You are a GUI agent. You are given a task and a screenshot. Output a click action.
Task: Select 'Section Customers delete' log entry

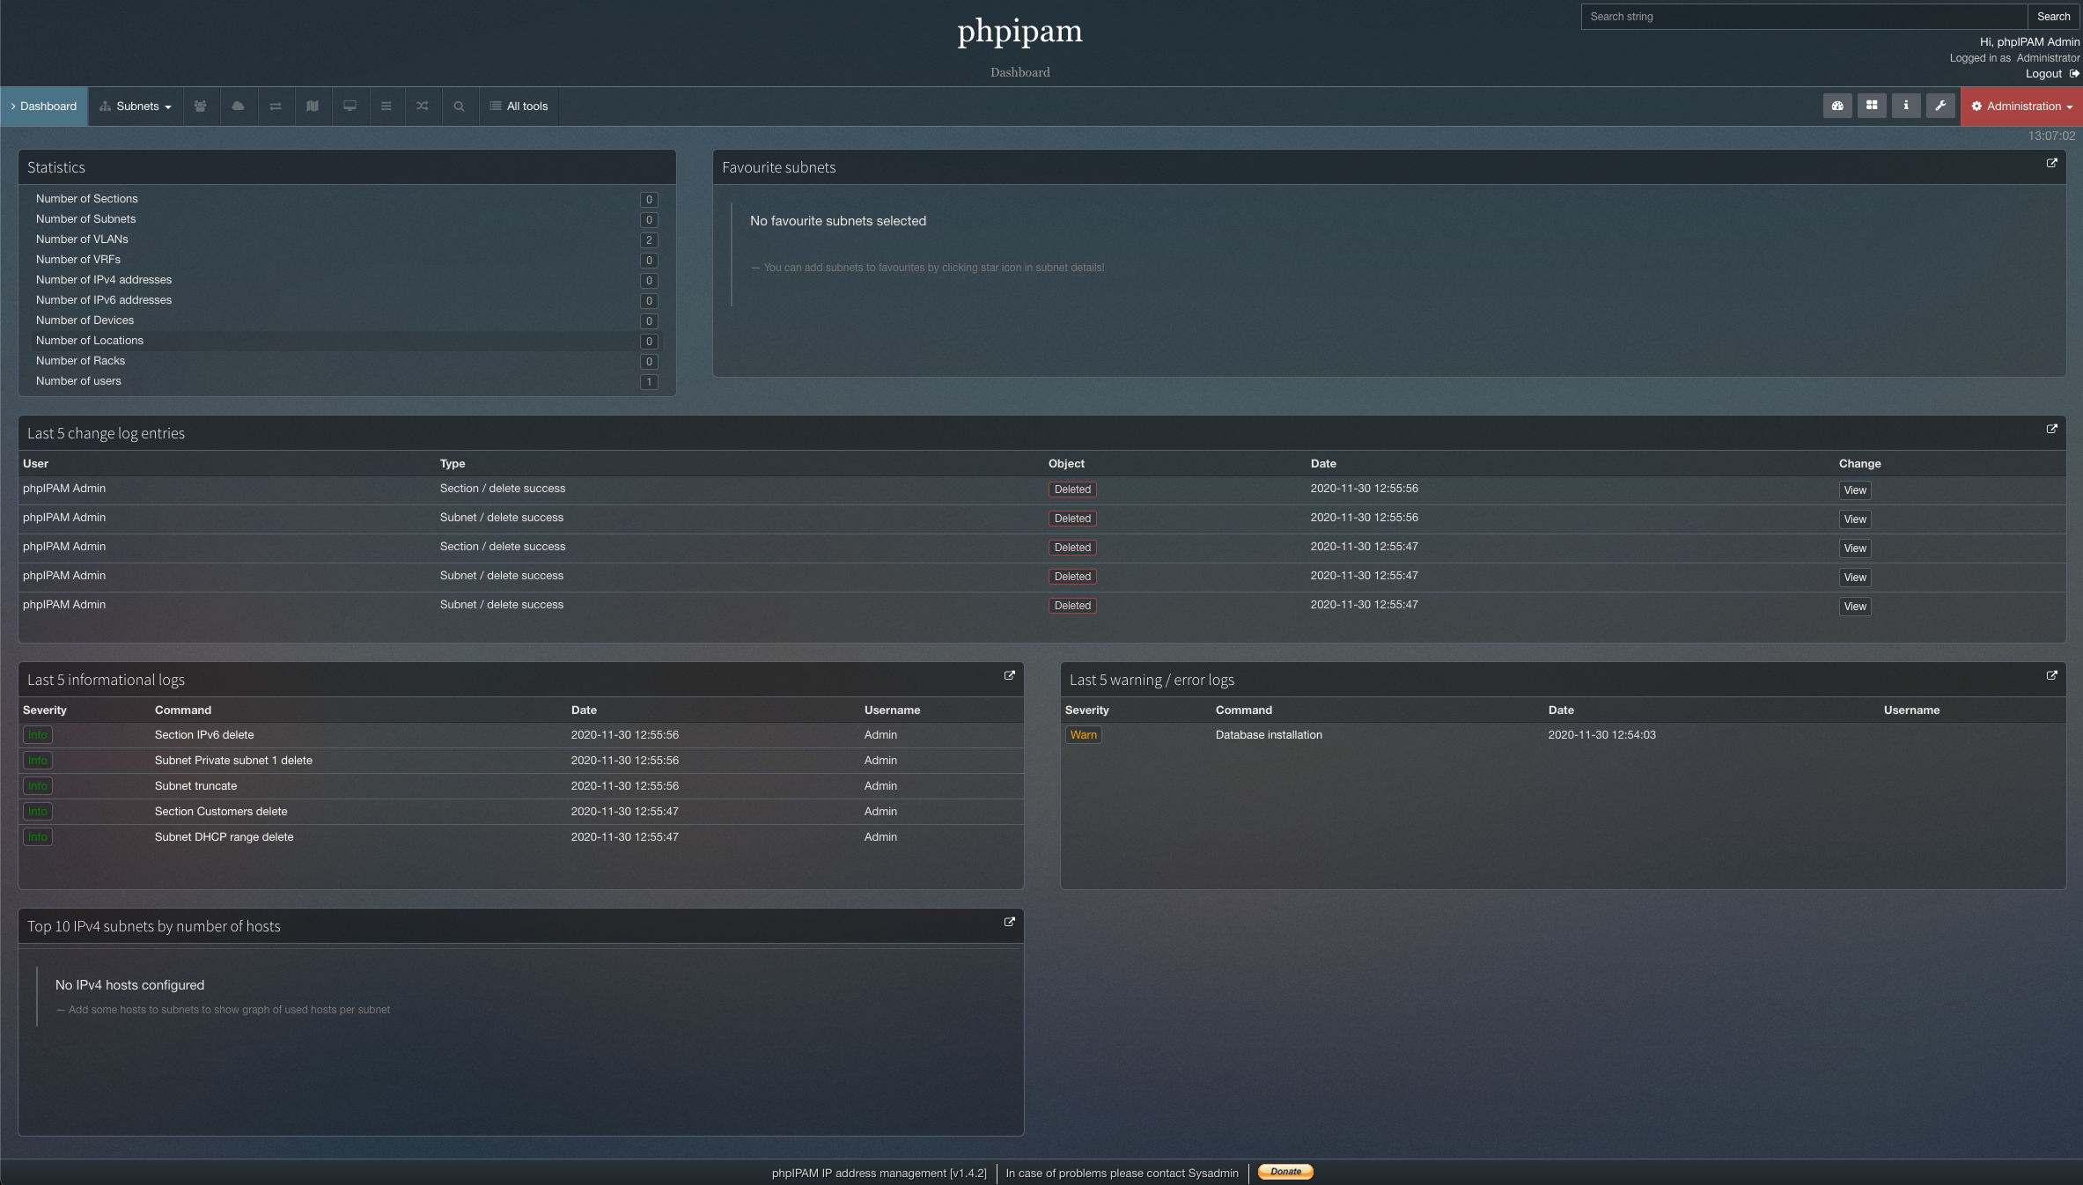[x=221, y=812]
